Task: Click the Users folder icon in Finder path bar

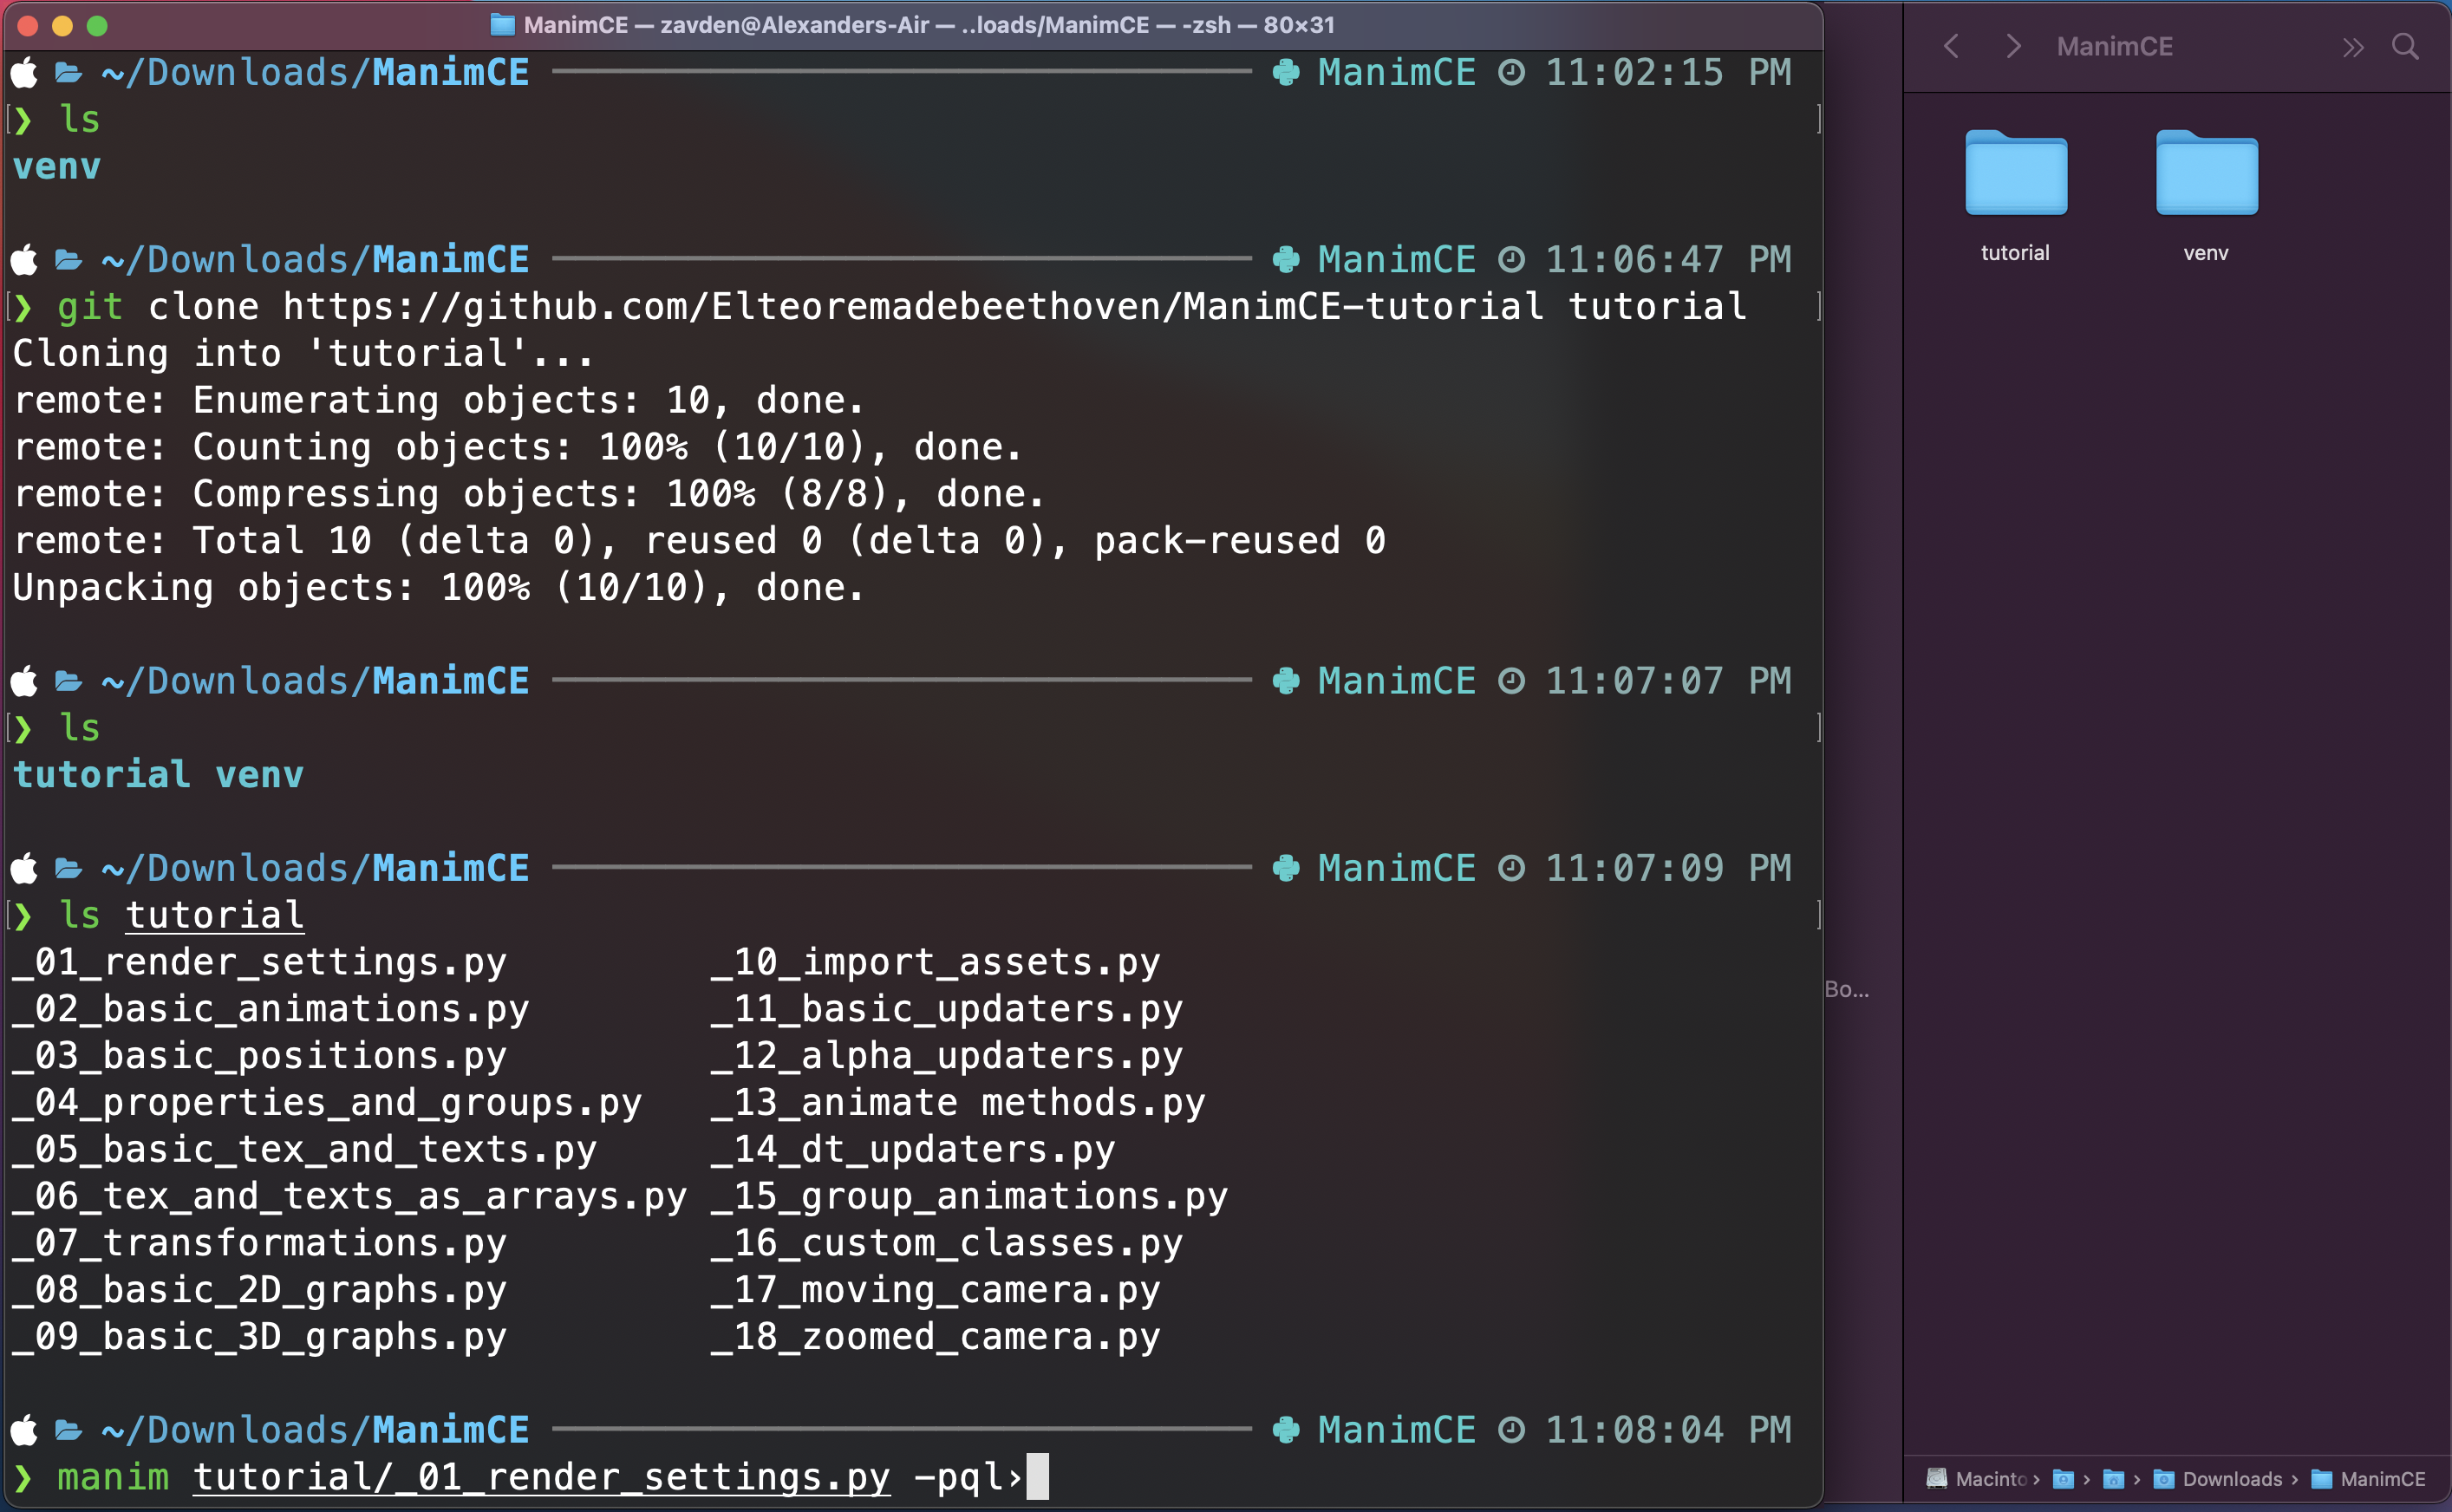Action: [x=2063, y=1479]
